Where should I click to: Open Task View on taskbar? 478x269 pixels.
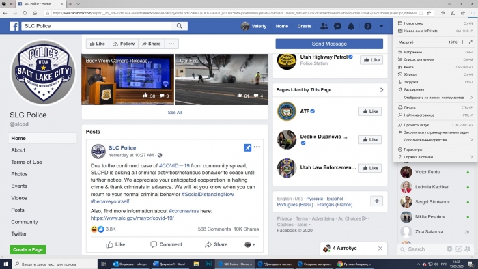[103, 264]
